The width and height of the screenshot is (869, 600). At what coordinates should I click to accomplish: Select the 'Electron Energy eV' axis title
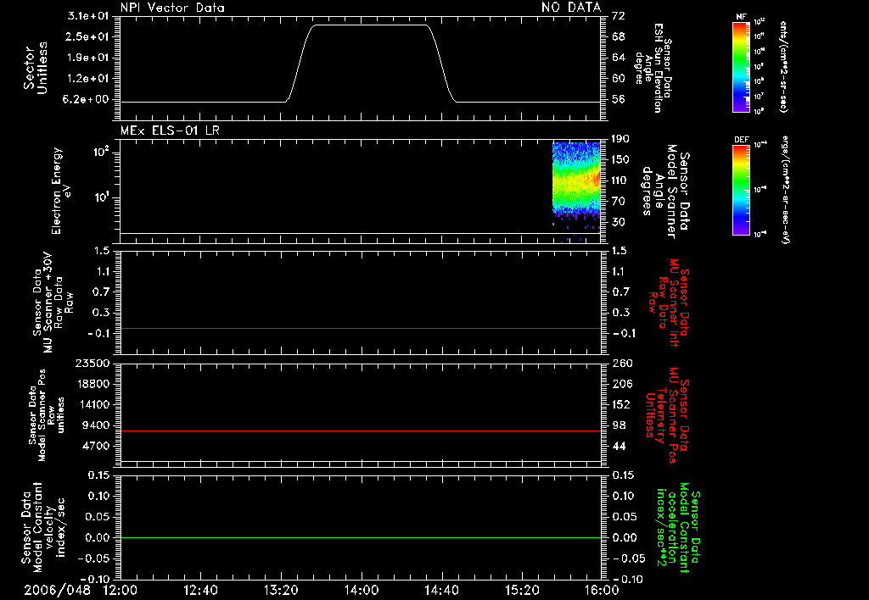click(62, 191)
